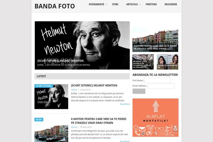This screenshot has width=213, height=142.
Task: Open the STIRI menu item
Action: [x=115, y=4]
